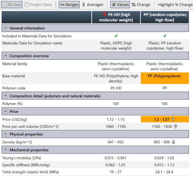Screen dimensions: 193x176
Task: Switch to % Change display
Action: click(141, 4)
